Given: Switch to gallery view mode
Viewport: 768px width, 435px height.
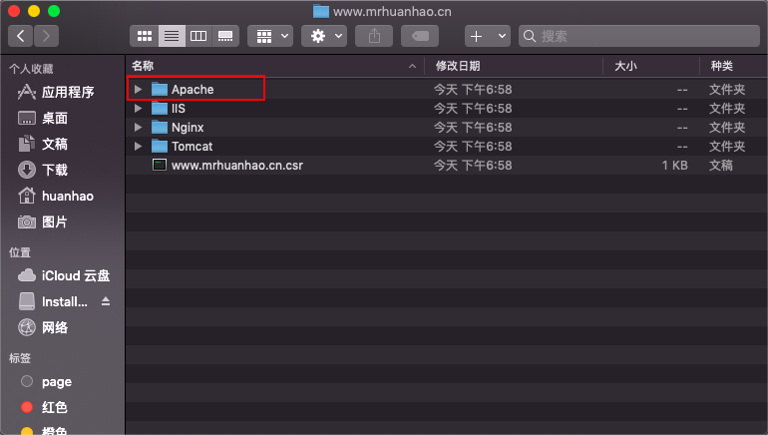Looking at the screenshot, I should pos(225,36).
